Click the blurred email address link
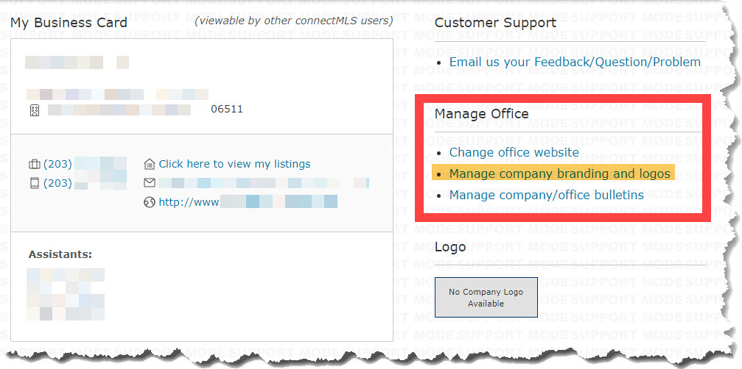 (x=264, y=183)
